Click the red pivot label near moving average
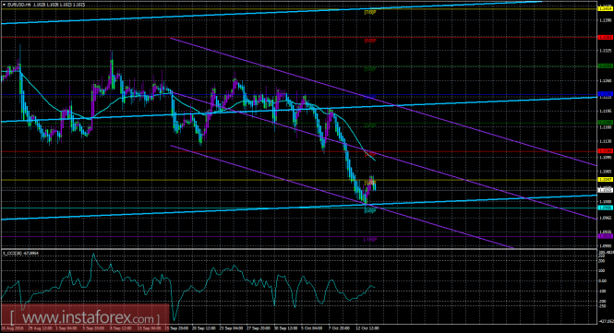 click(x=370, y=154)
